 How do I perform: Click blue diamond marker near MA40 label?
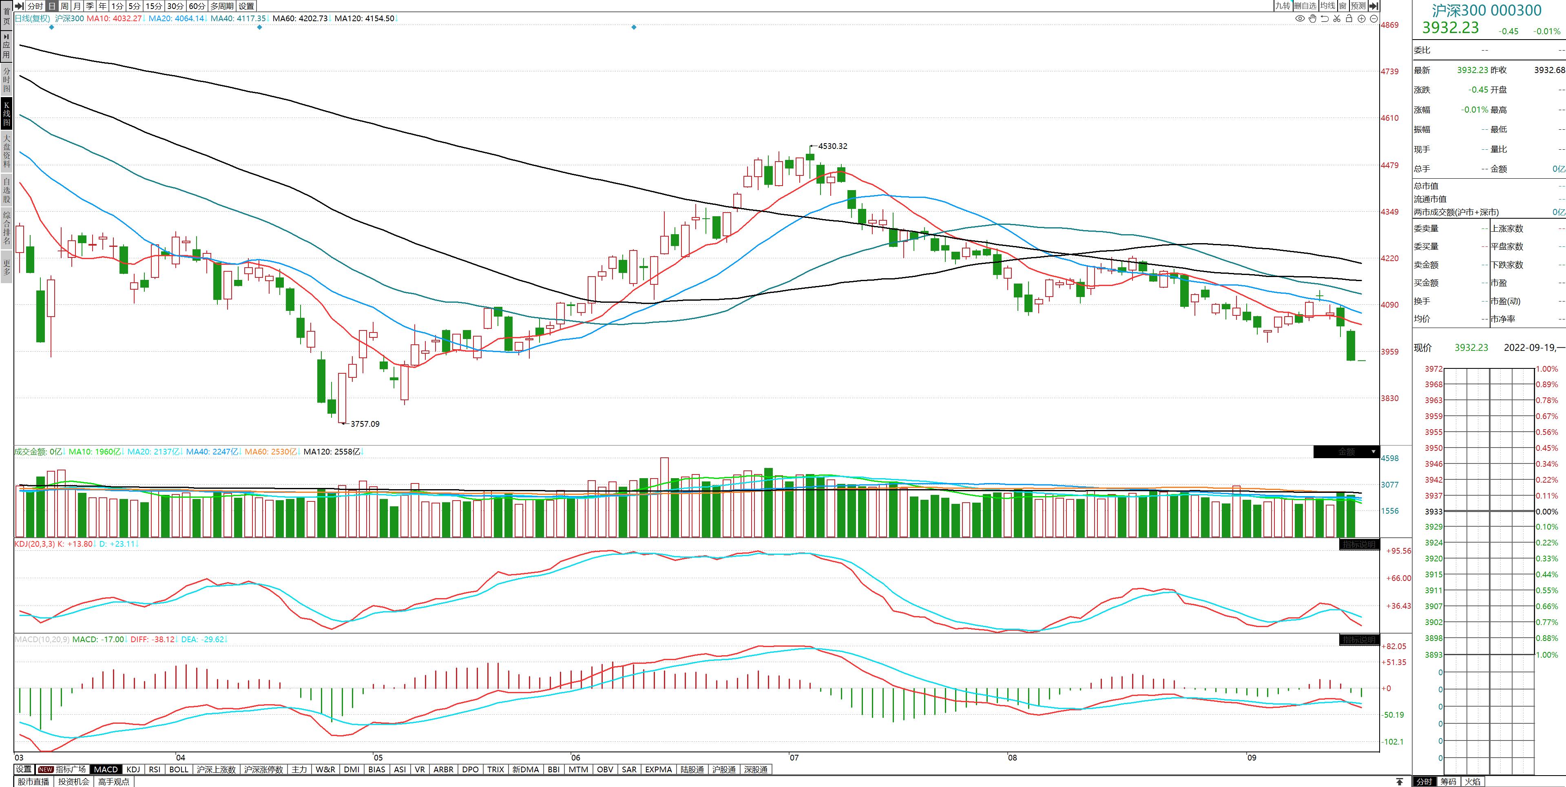[260, 27]
